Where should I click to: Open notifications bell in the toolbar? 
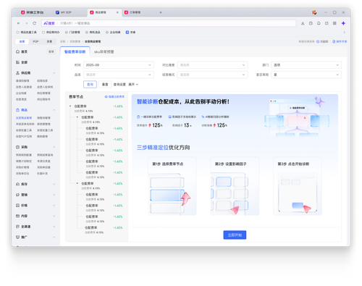pyautogui.click(x=319, y=23)
